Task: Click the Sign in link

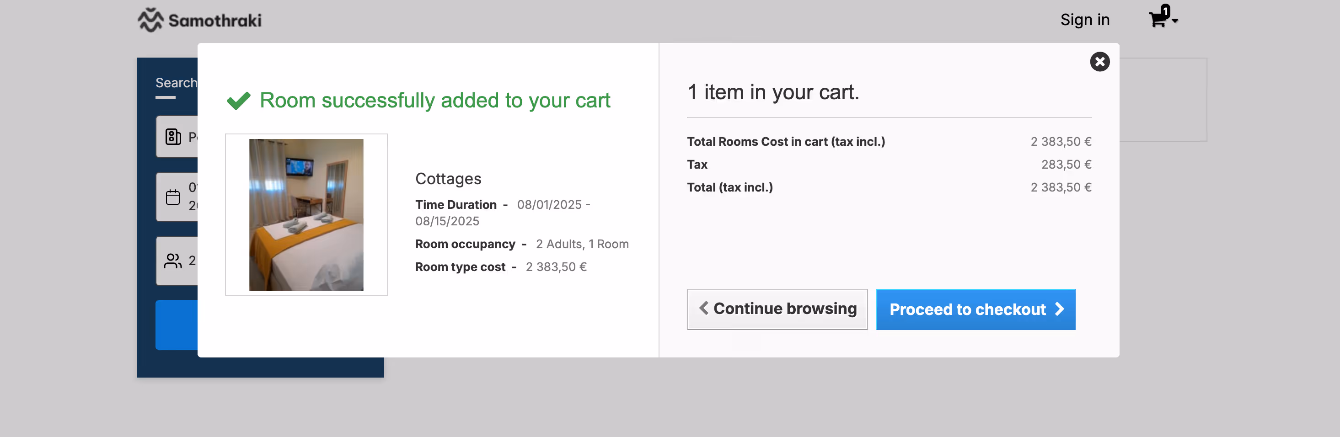Action: (x=1085, y=20)
